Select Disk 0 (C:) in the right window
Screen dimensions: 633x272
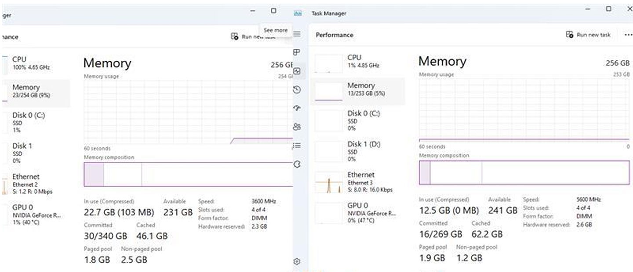(x=358, y=120)
